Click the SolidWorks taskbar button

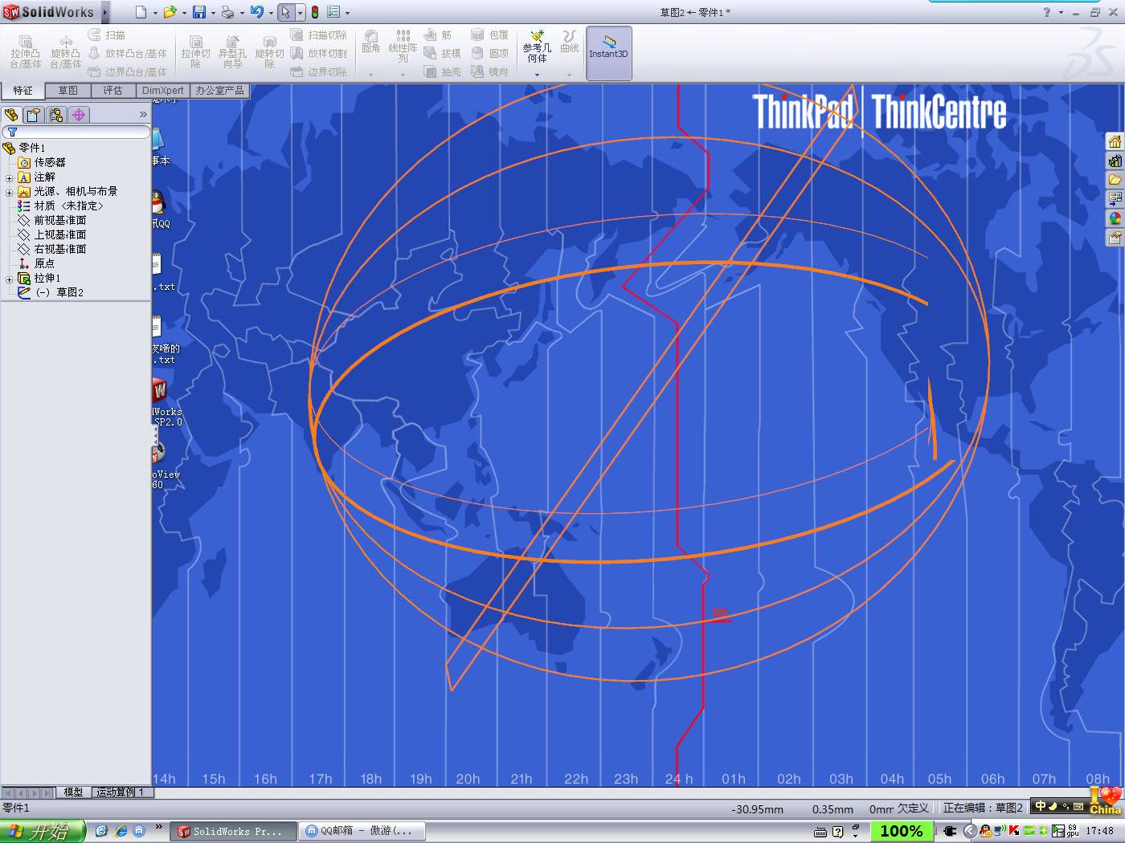(231, 831)
